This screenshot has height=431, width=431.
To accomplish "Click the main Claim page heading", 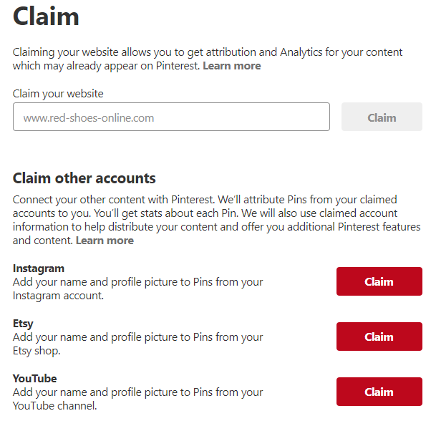I will [47, 16].
